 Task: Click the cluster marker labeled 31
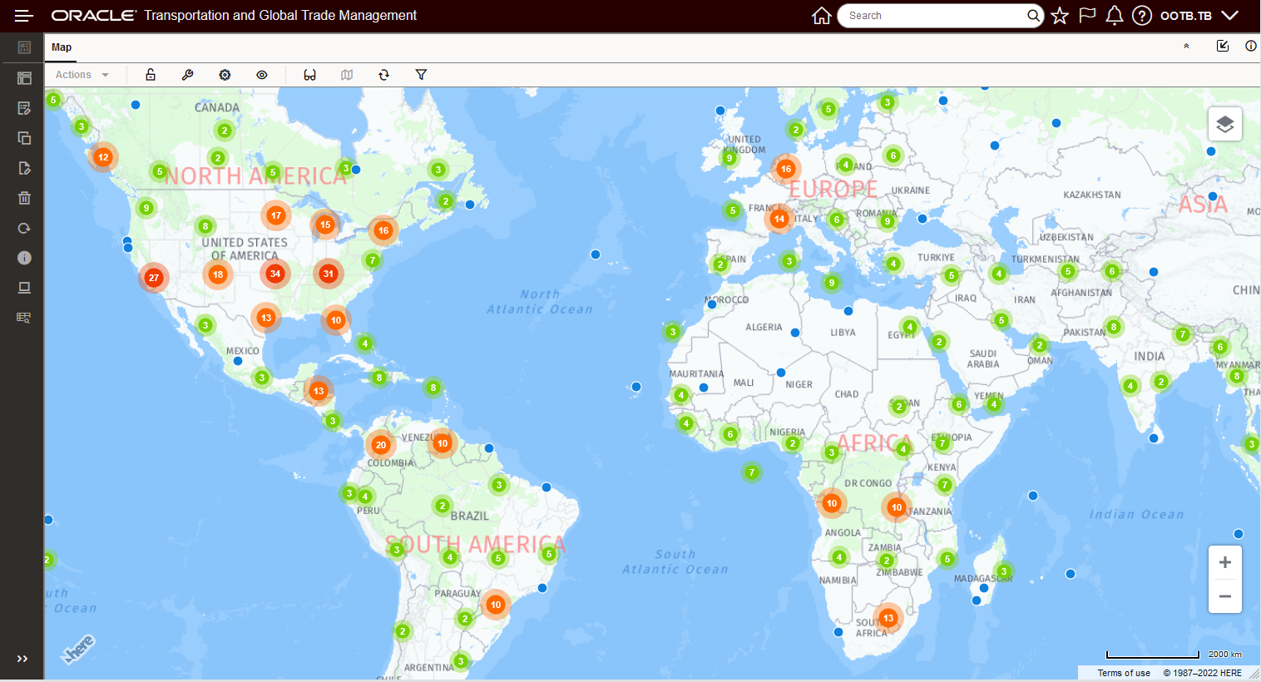(x=329, y=274)
